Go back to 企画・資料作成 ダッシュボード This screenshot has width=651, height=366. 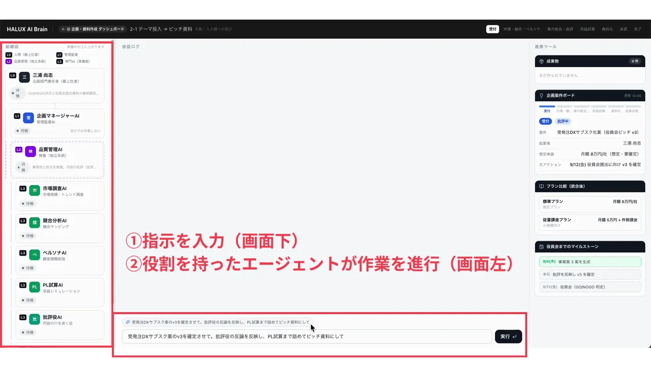click(92, 29)
